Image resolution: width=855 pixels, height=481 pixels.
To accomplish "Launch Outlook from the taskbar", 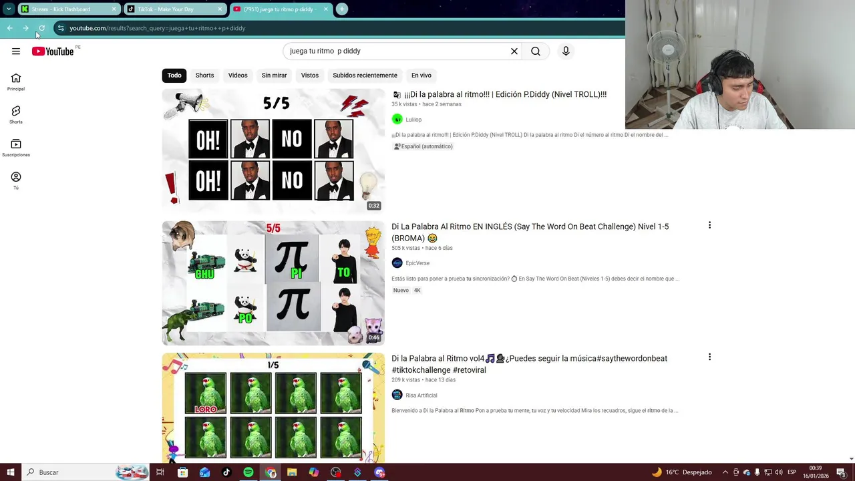I will (204, 472).
